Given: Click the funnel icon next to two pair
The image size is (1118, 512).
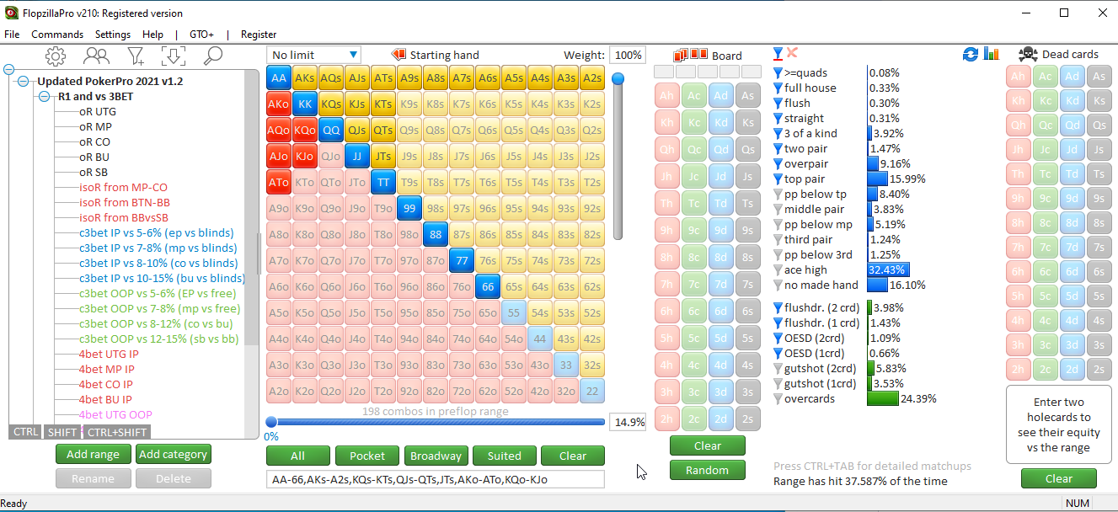Looking at the screenshot, I should tap(778, 148).
